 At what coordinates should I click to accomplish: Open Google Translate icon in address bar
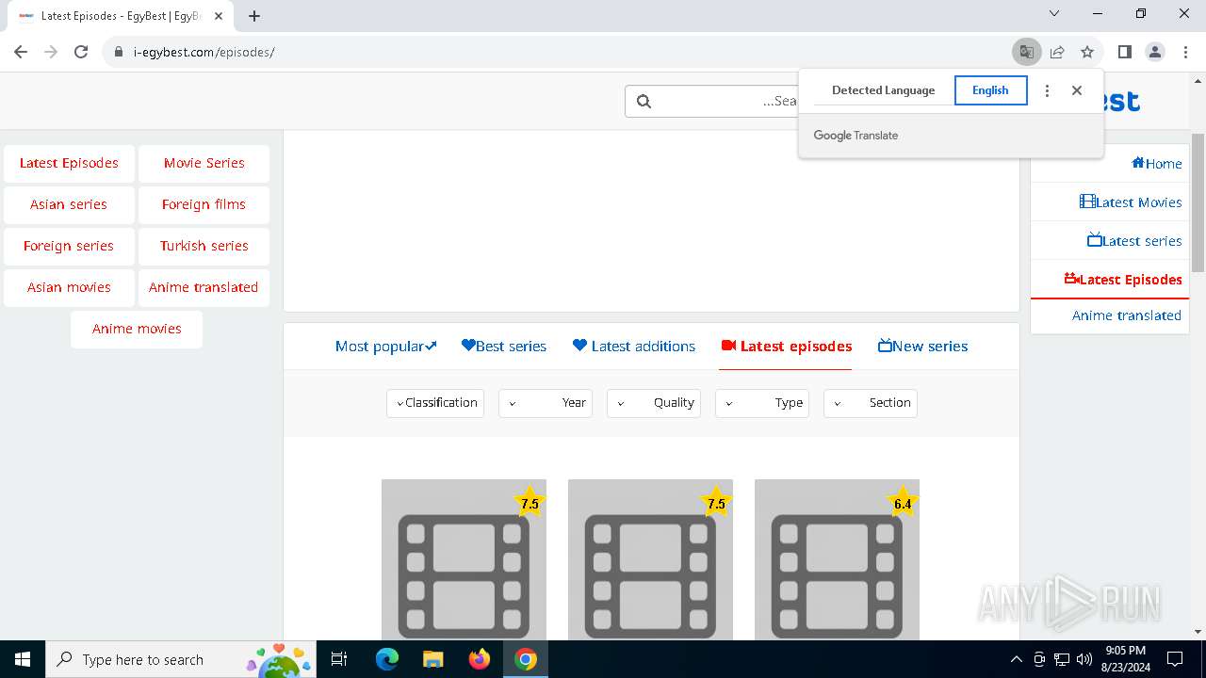tap(1026, 52)
